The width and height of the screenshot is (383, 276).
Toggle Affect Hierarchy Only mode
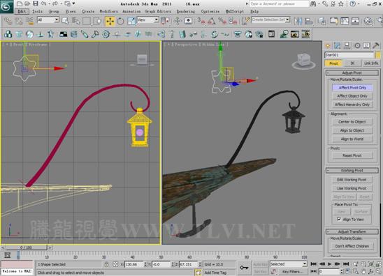(x=352, y=105)
